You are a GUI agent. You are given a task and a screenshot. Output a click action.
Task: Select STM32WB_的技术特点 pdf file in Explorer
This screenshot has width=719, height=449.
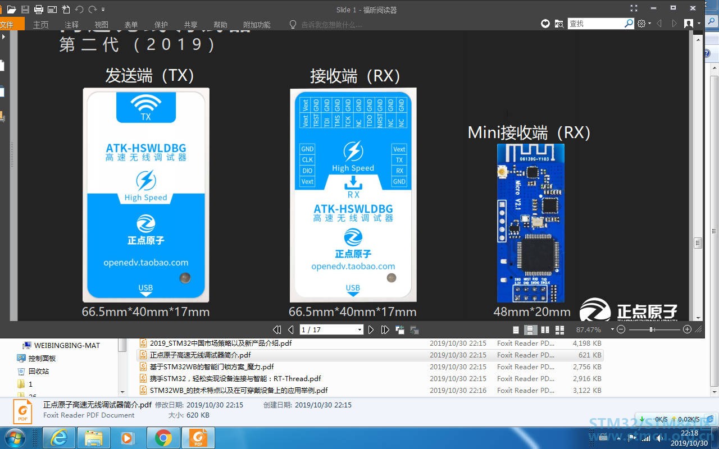(239, 390)
